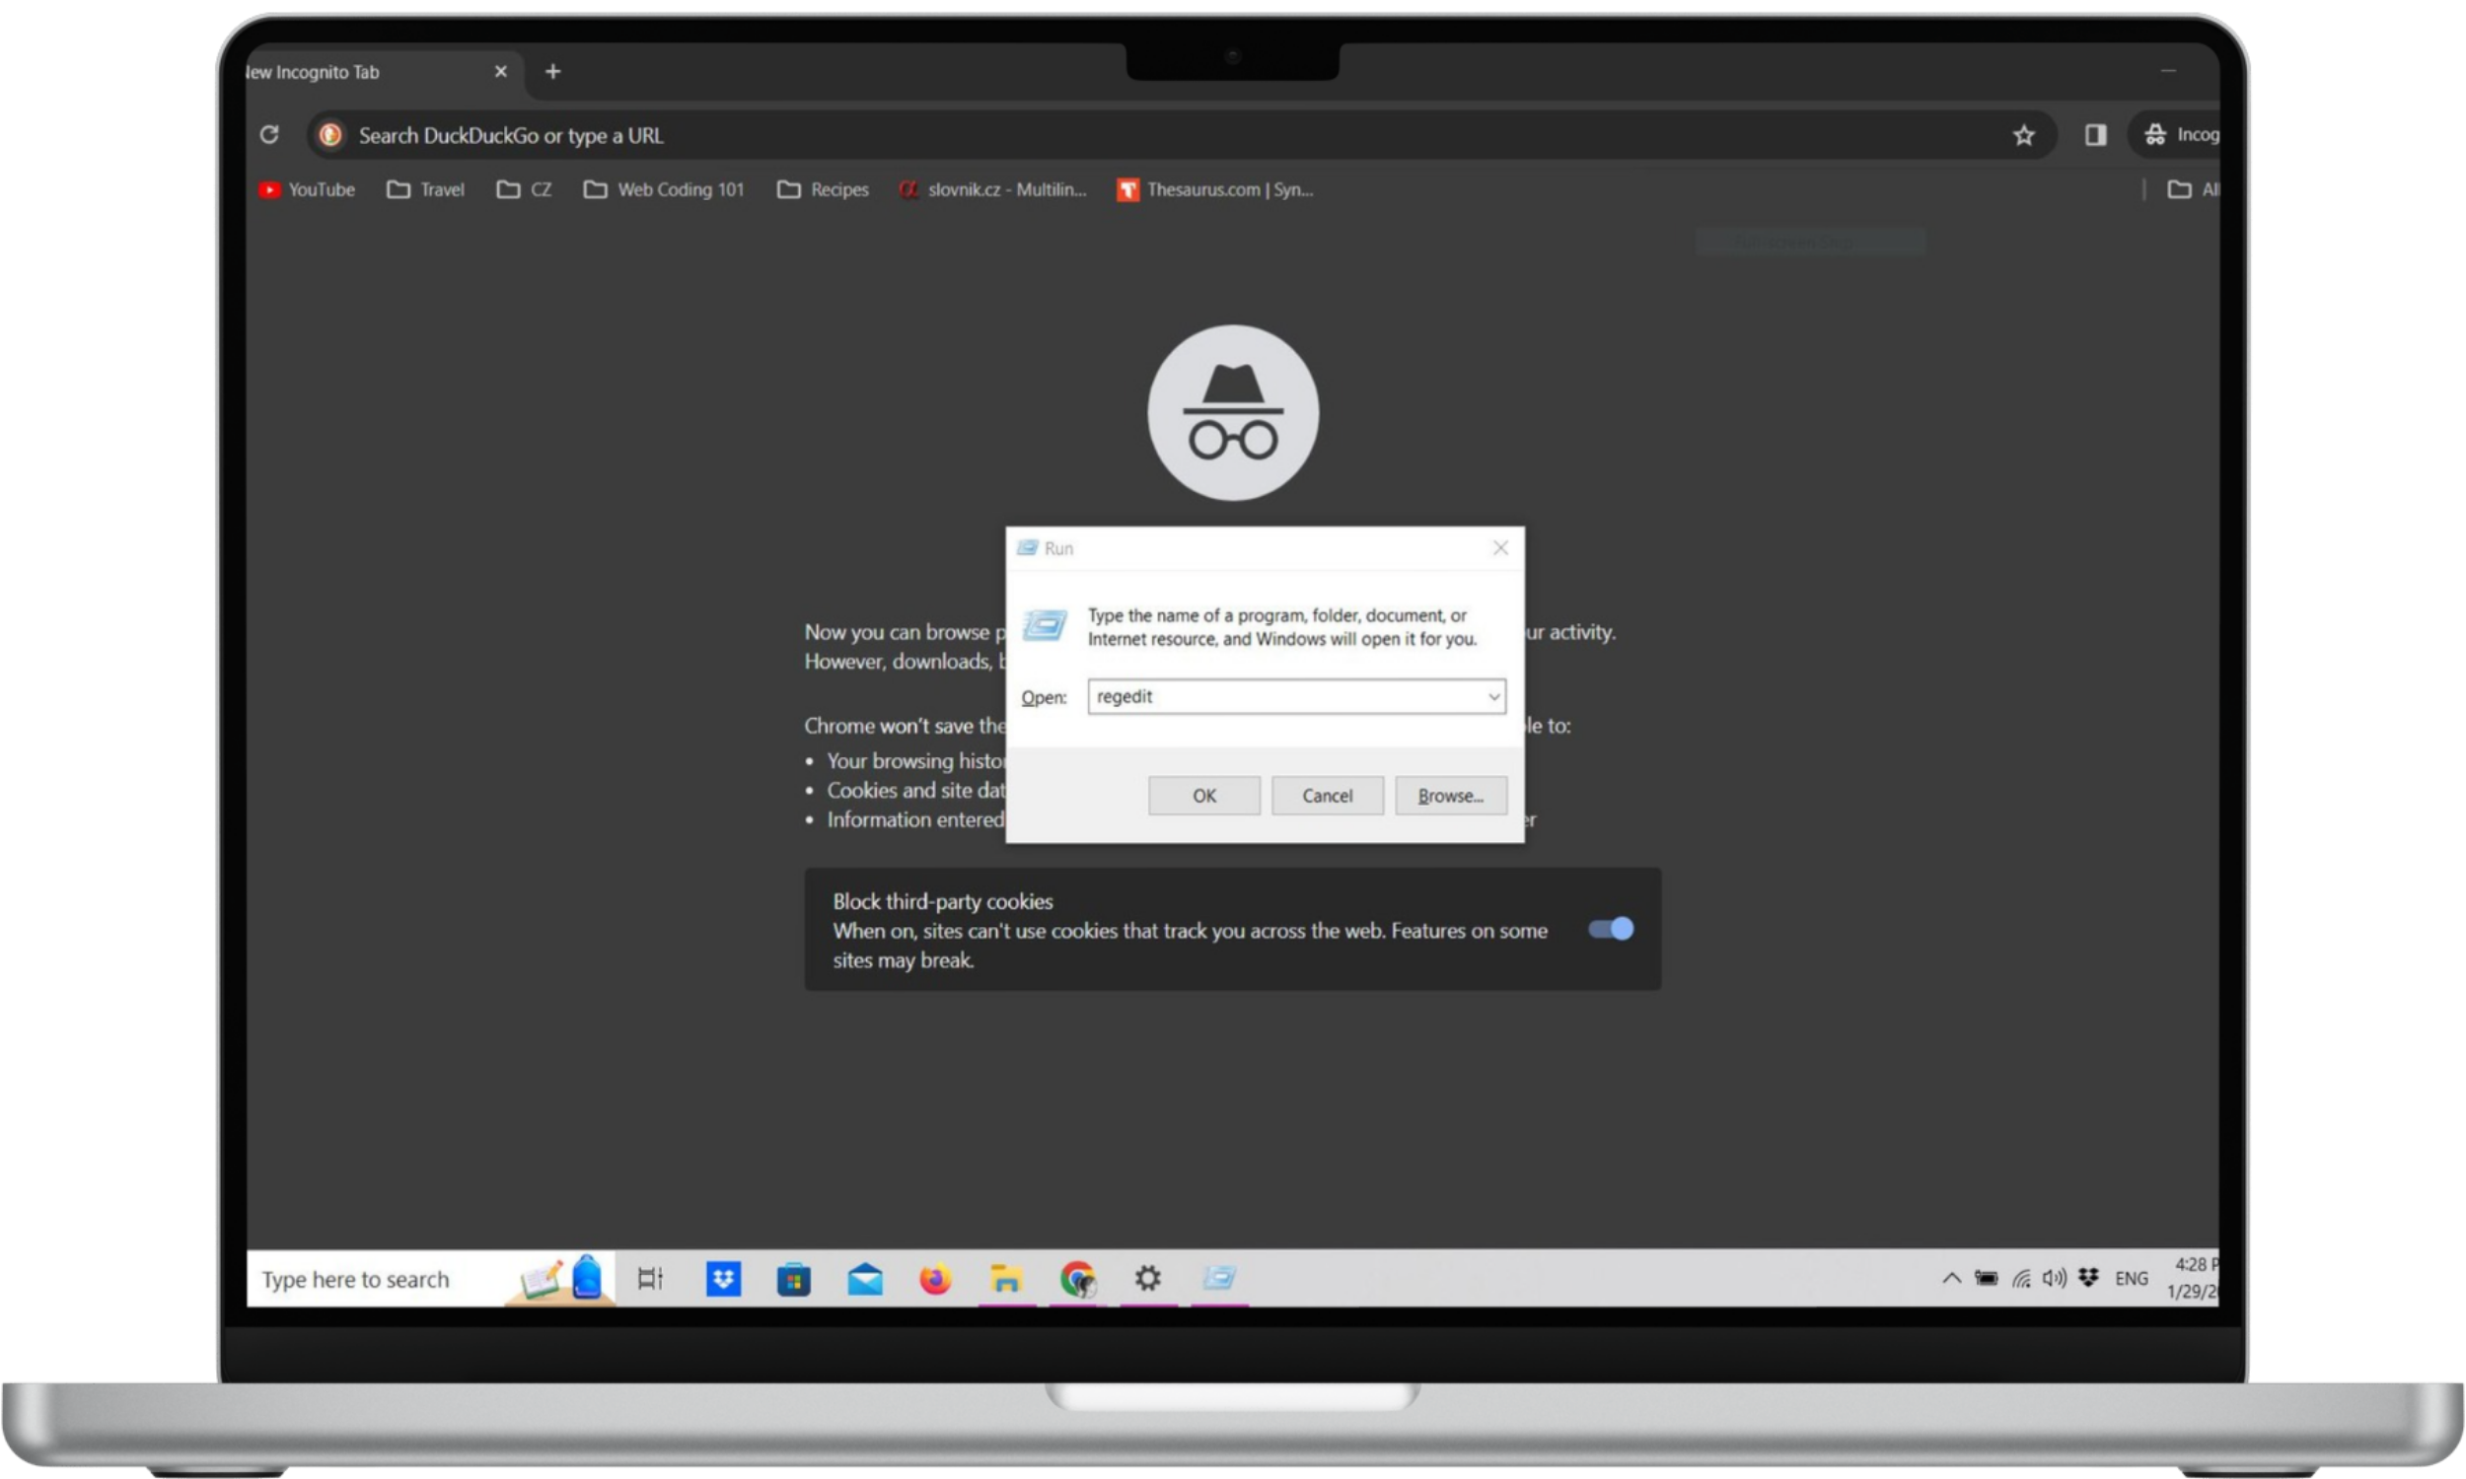This screenshot has width=2466, height=1479.
Task: Open the YouTube bookmark
Action: (x=307, y=189)
